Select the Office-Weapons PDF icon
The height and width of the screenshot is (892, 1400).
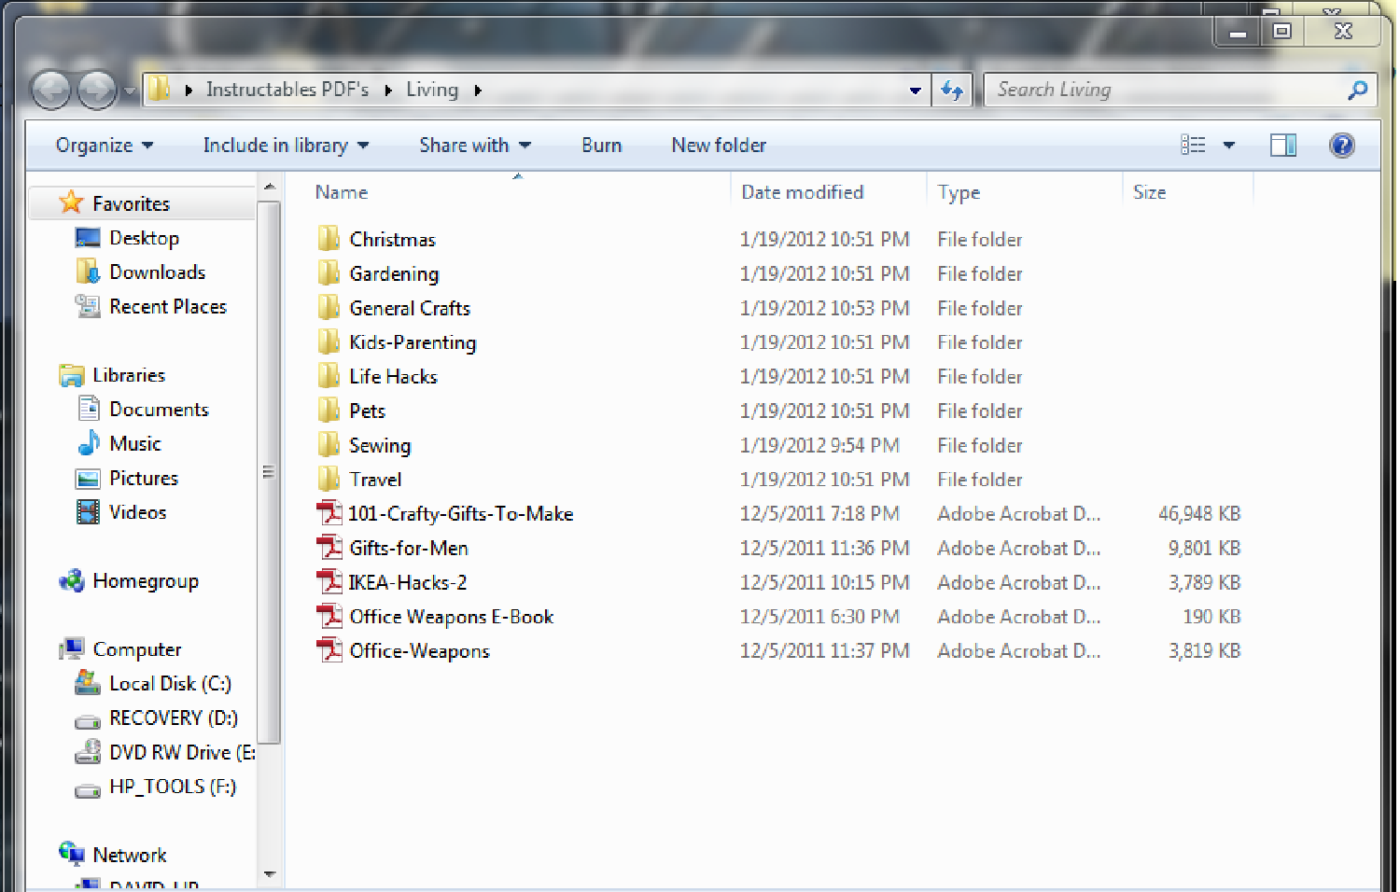point(330,650)
